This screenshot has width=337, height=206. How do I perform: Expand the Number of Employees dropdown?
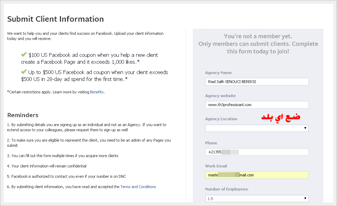pyautogui.click(x=257, y=199)
